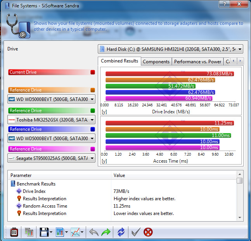Viewport: 251px width, 241px height.
Task: Click the partially hidden tab after Performance
Action: 227,62
